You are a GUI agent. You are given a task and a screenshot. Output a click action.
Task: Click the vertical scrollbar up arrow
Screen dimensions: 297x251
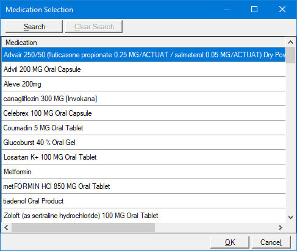[x=290, y=42]
